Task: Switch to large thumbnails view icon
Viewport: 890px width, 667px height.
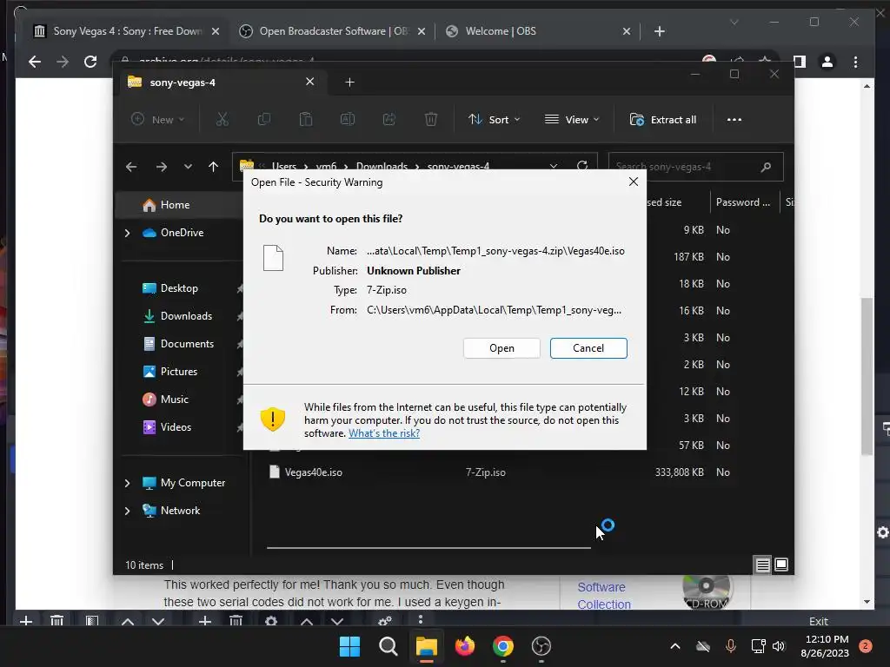Action: (781, 565)
